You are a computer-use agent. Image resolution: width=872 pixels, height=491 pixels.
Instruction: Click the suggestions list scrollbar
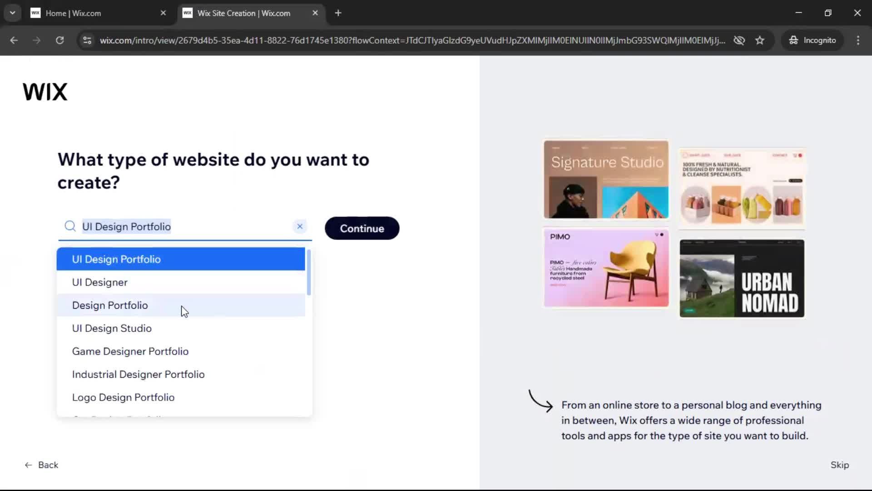309,272
